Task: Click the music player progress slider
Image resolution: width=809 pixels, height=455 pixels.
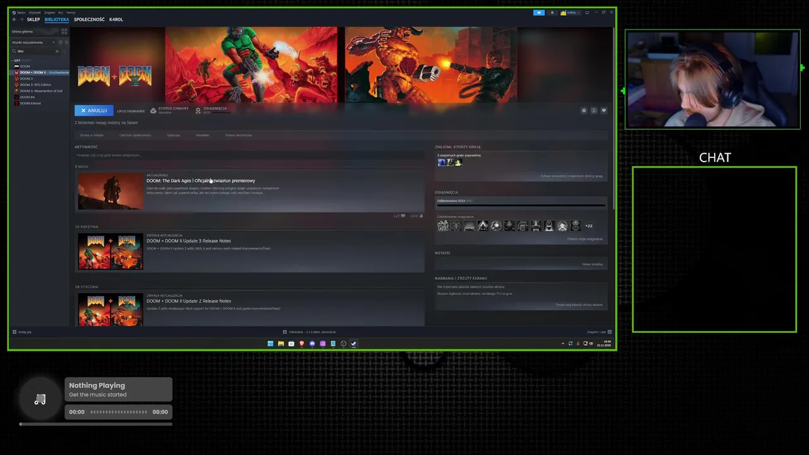Action: coord(96,424)
